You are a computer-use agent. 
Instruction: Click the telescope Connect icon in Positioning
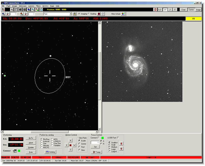coord(15,151)
